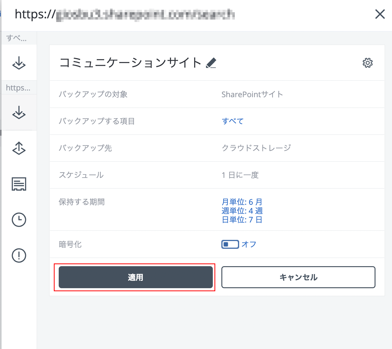392x349 pixels.
Task: Click SharePointサイト value text
Action: (x=252, y=94)
